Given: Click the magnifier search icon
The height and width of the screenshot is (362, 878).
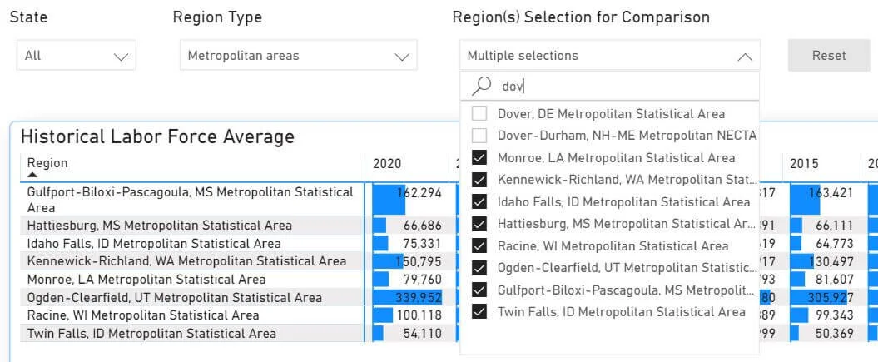Looking at the screenshot, I should (482, 86).
